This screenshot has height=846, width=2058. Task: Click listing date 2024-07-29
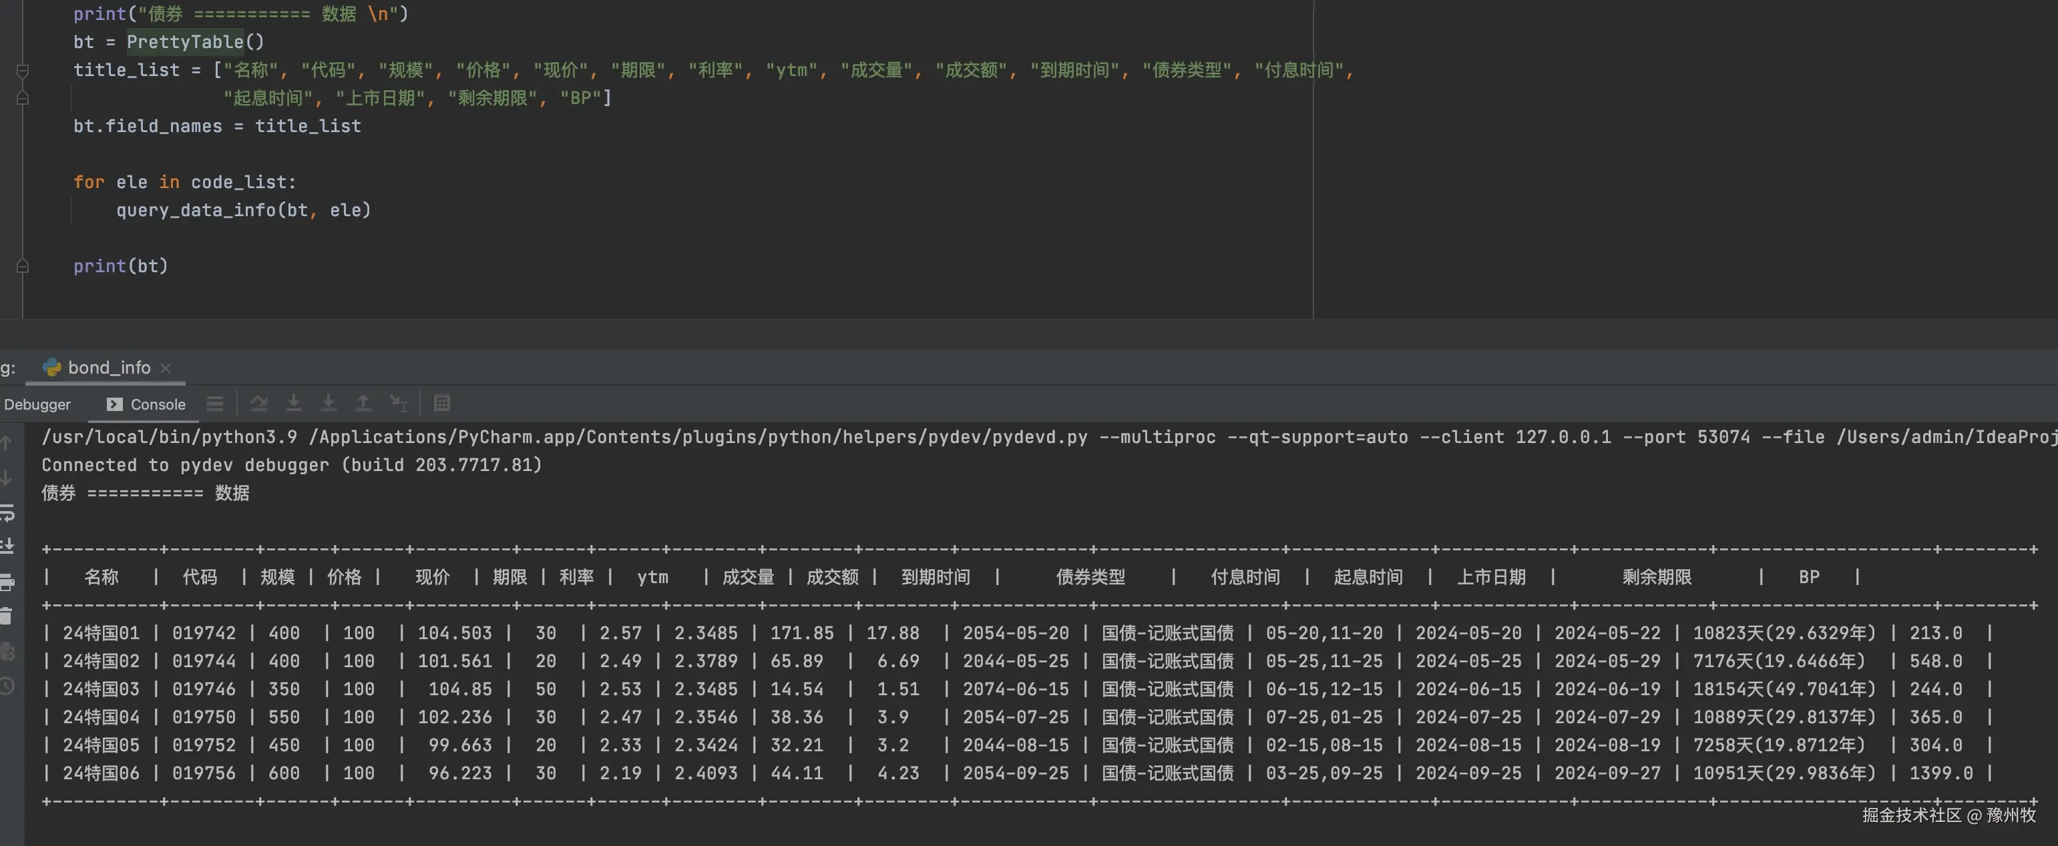point(1607,717)
